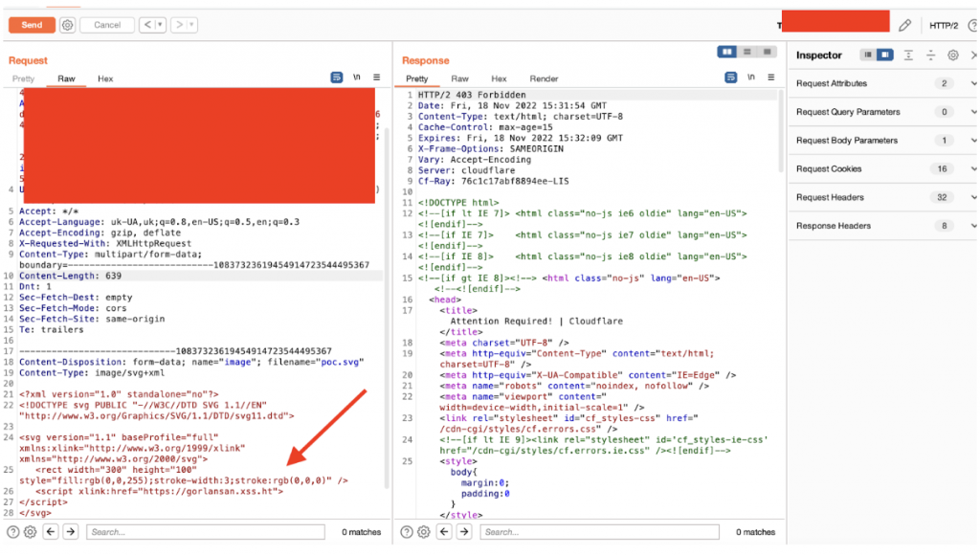The image size is (980, 556).
Task: Click the 'X-Frame-Options: SAMEORIGIN' response header
Action: click(x=491, y=148)
